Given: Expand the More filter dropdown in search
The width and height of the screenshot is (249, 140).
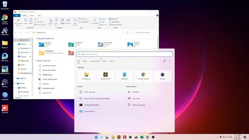Looking at the screenshot, I should point(112,61).
